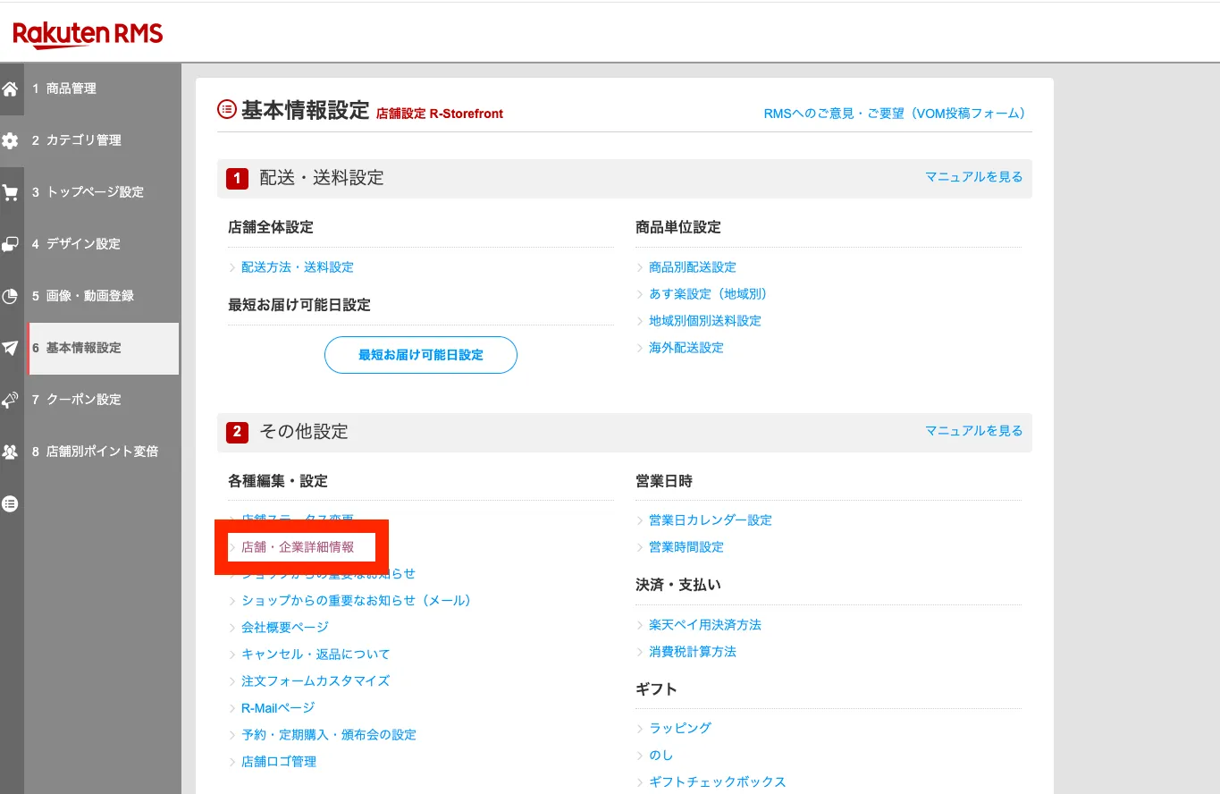
Task: Open the 営業時間設定 link
Action: pyautogui.click(x=686, y=547)
